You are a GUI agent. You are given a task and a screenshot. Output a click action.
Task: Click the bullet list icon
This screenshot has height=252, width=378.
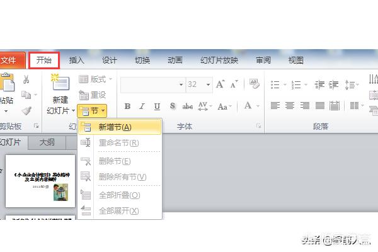click(x=275, y=84)
